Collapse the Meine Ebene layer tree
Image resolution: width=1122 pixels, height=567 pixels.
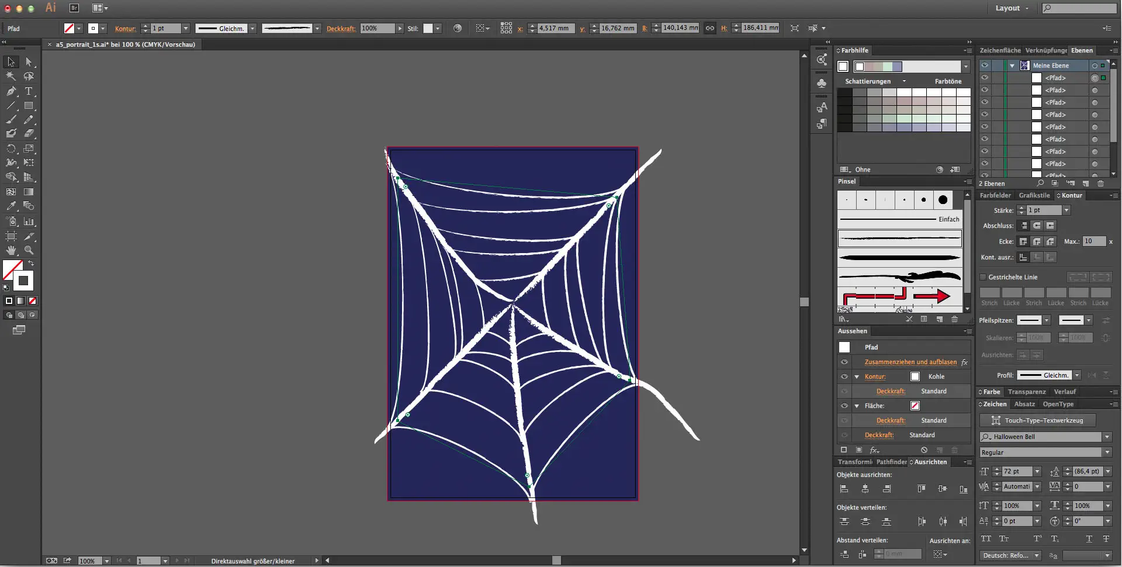[1012, 65]
